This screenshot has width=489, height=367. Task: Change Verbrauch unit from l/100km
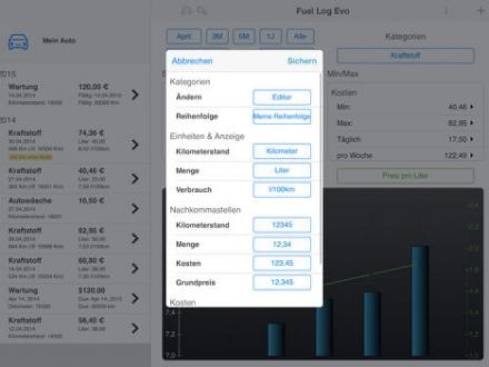pyautogui.click(x=282, y=190)
